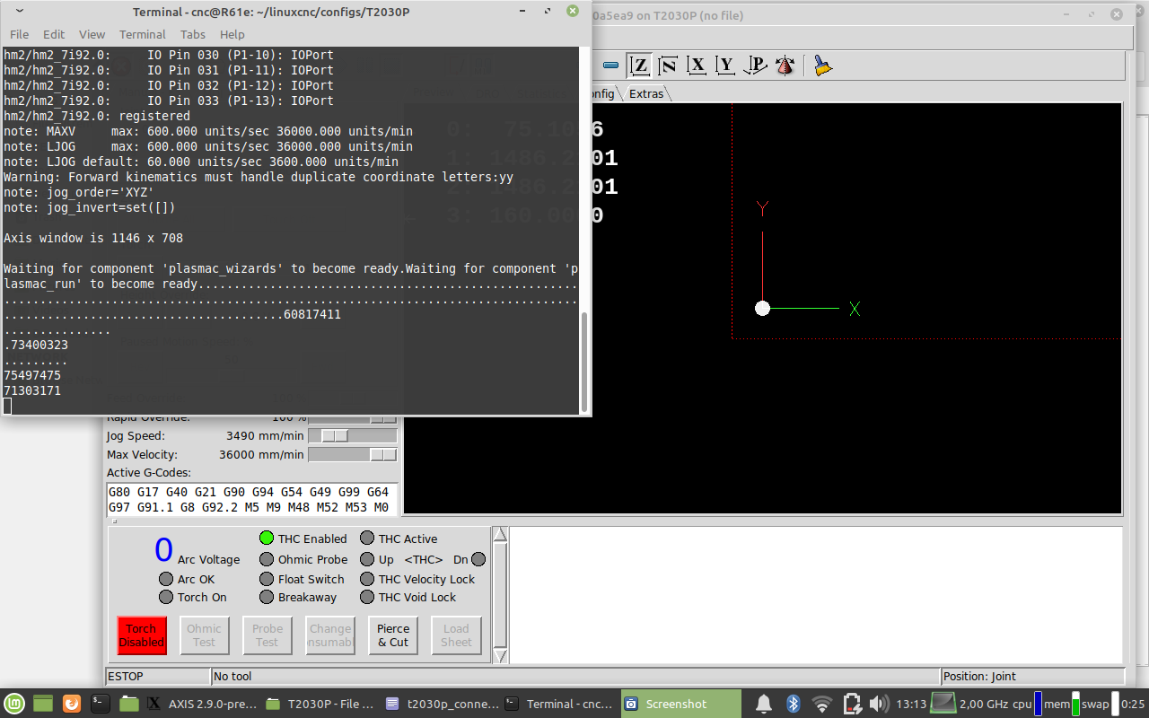Click the plasmac panel scroll up arrow
The height and width of the screenshot is (718, 1149).
click(x=501, y=535)
